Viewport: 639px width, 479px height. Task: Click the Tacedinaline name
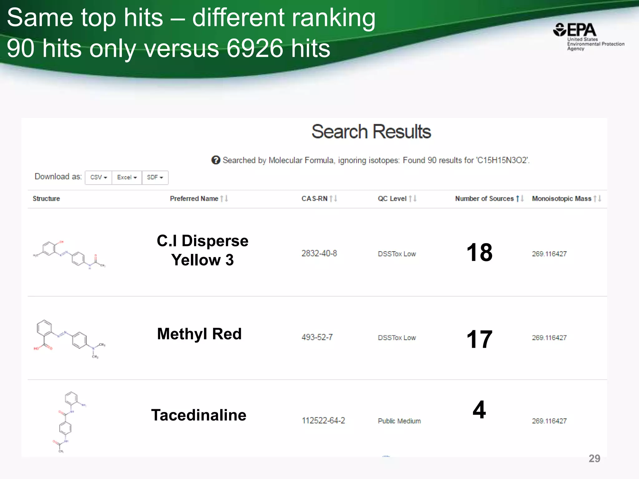(x=199, y=415)
